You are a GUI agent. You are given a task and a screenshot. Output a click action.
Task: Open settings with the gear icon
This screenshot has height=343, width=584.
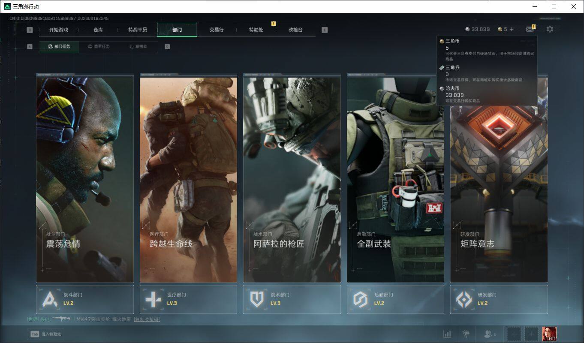(550, 29)
